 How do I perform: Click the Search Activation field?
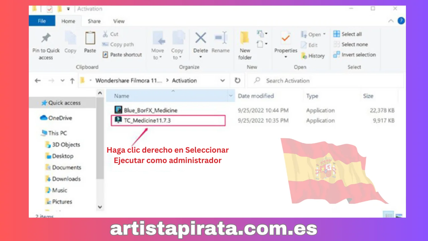pos(325,81)
